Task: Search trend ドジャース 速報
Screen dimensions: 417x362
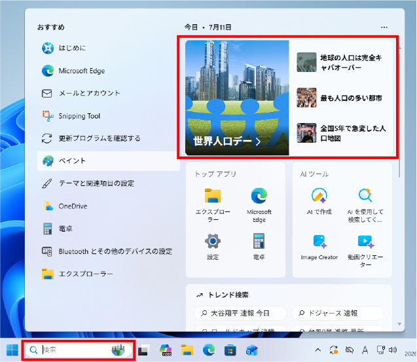Action: (x=338, y=314)
